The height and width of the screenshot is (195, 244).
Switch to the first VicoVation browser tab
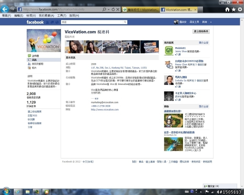pyautogui.click(x=140, y=10)
